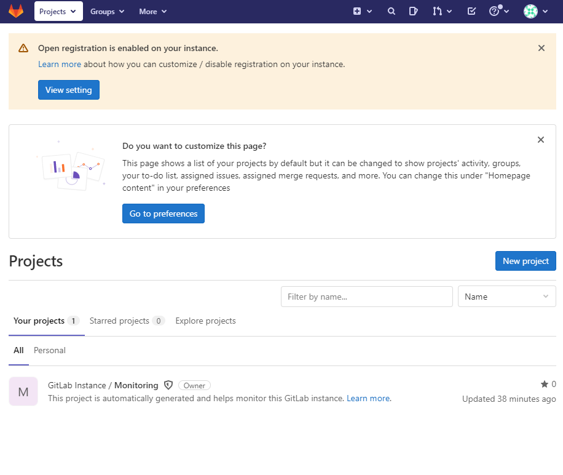Select the All projects filter

pos(18,350)
